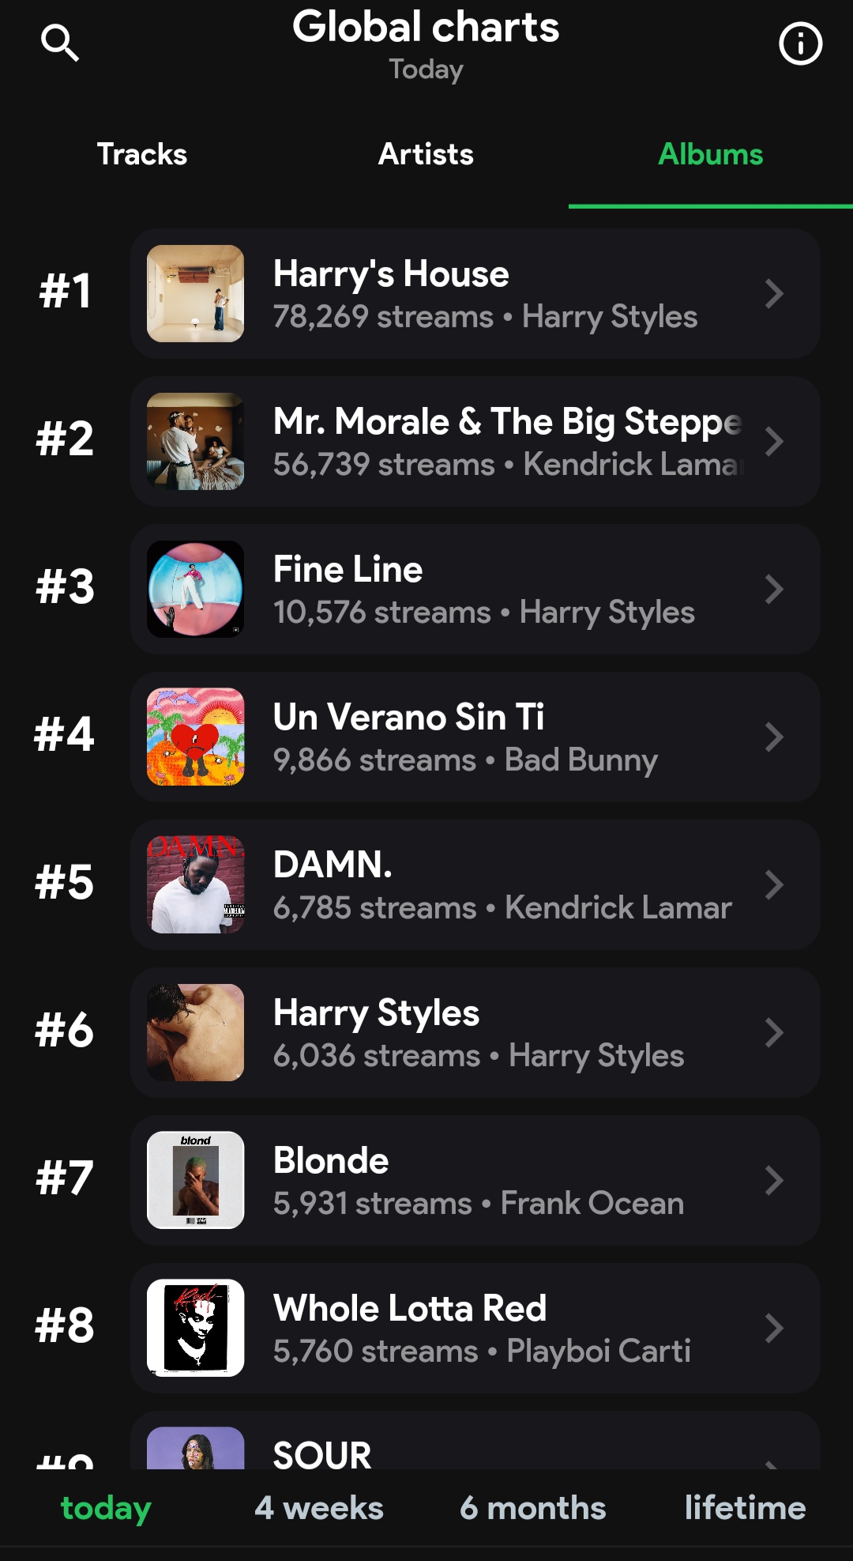This screenshot has height=1561, width=853.
Task: Open the search icon
Action: [60, 43]
